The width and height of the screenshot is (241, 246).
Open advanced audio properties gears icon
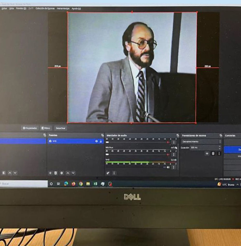[108, 173]
